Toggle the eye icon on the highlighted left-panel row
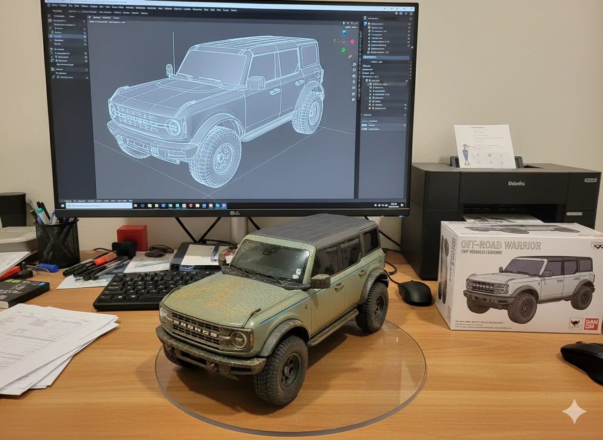 tap(85, 37)
